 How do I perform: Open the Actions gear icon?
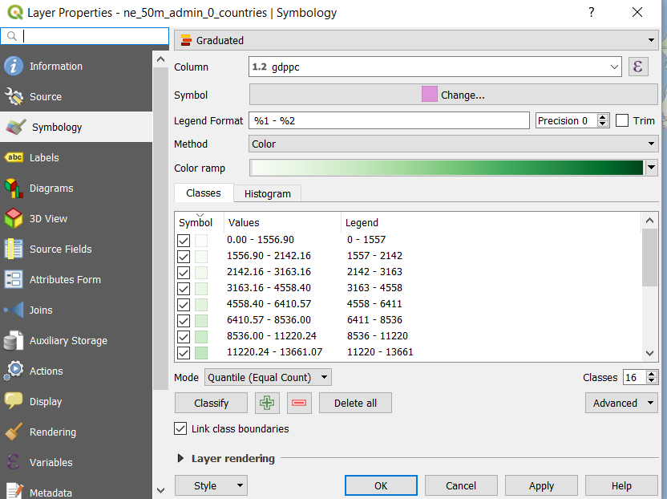click(14, 371)
